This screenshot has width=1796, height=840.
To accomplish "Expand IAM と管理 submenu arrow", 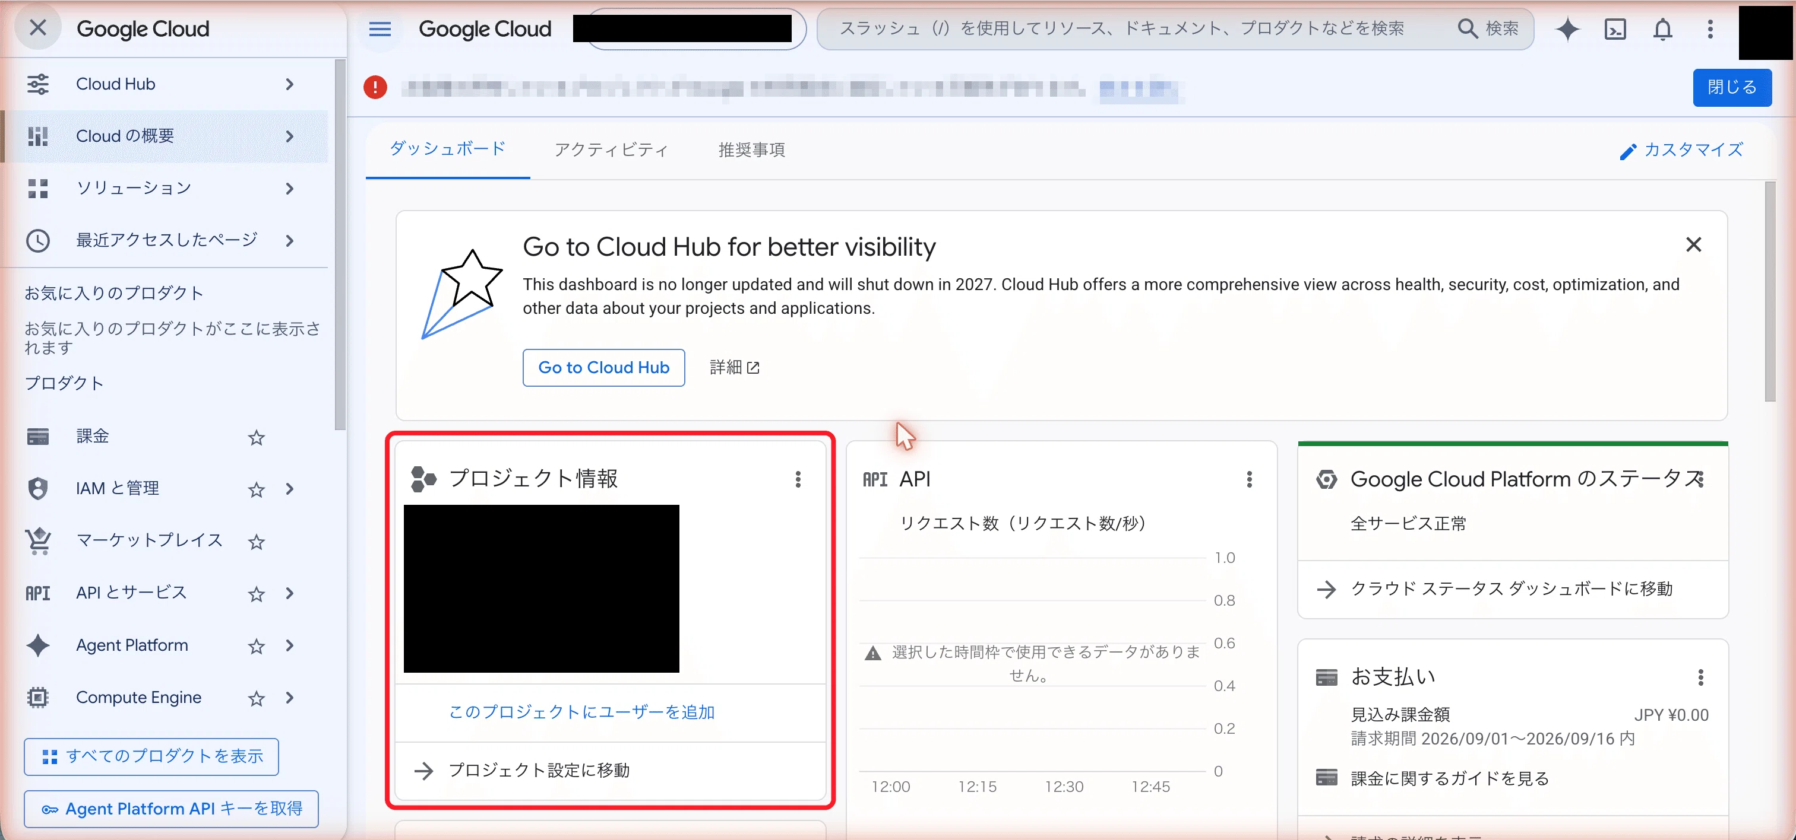I will pos(289,489).
